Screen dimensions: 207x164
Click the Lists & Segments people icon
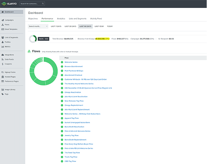(3, 38)
